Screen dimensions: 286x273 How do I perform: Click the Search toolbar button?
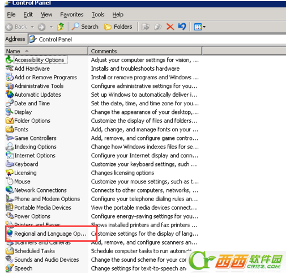pos(85,27)
